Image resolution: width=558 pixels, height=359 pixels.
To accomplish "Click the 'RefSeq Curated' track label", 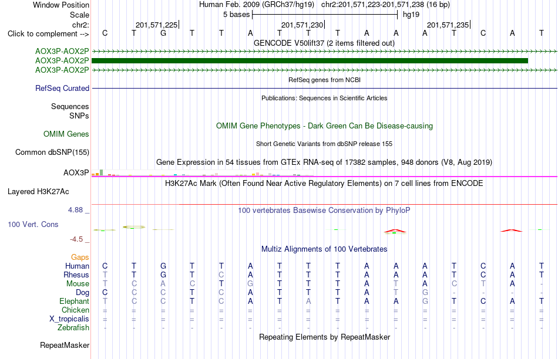I will [62, 88].
